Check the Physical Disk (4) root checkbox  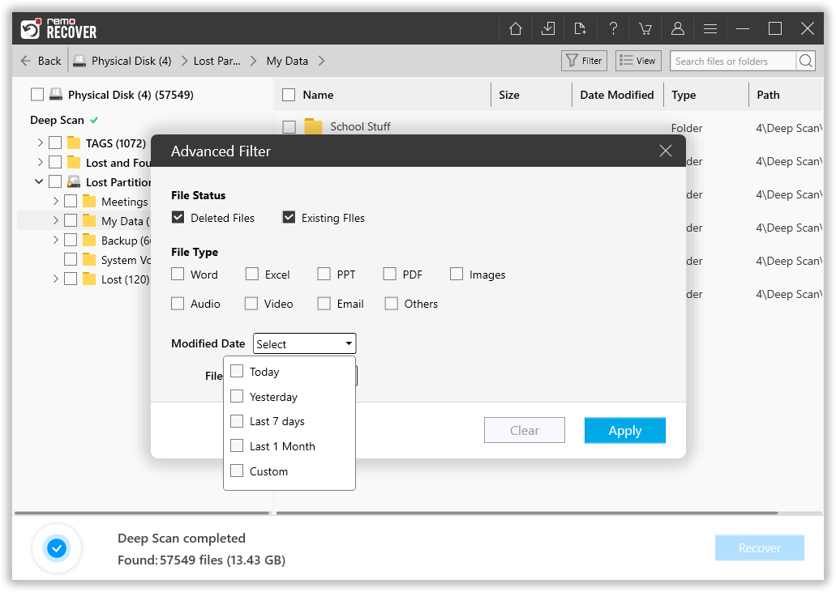(x=37, y=95)
